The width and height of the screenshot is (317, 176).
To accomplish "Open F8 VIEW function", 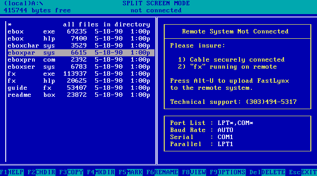I will coord(194,172).
